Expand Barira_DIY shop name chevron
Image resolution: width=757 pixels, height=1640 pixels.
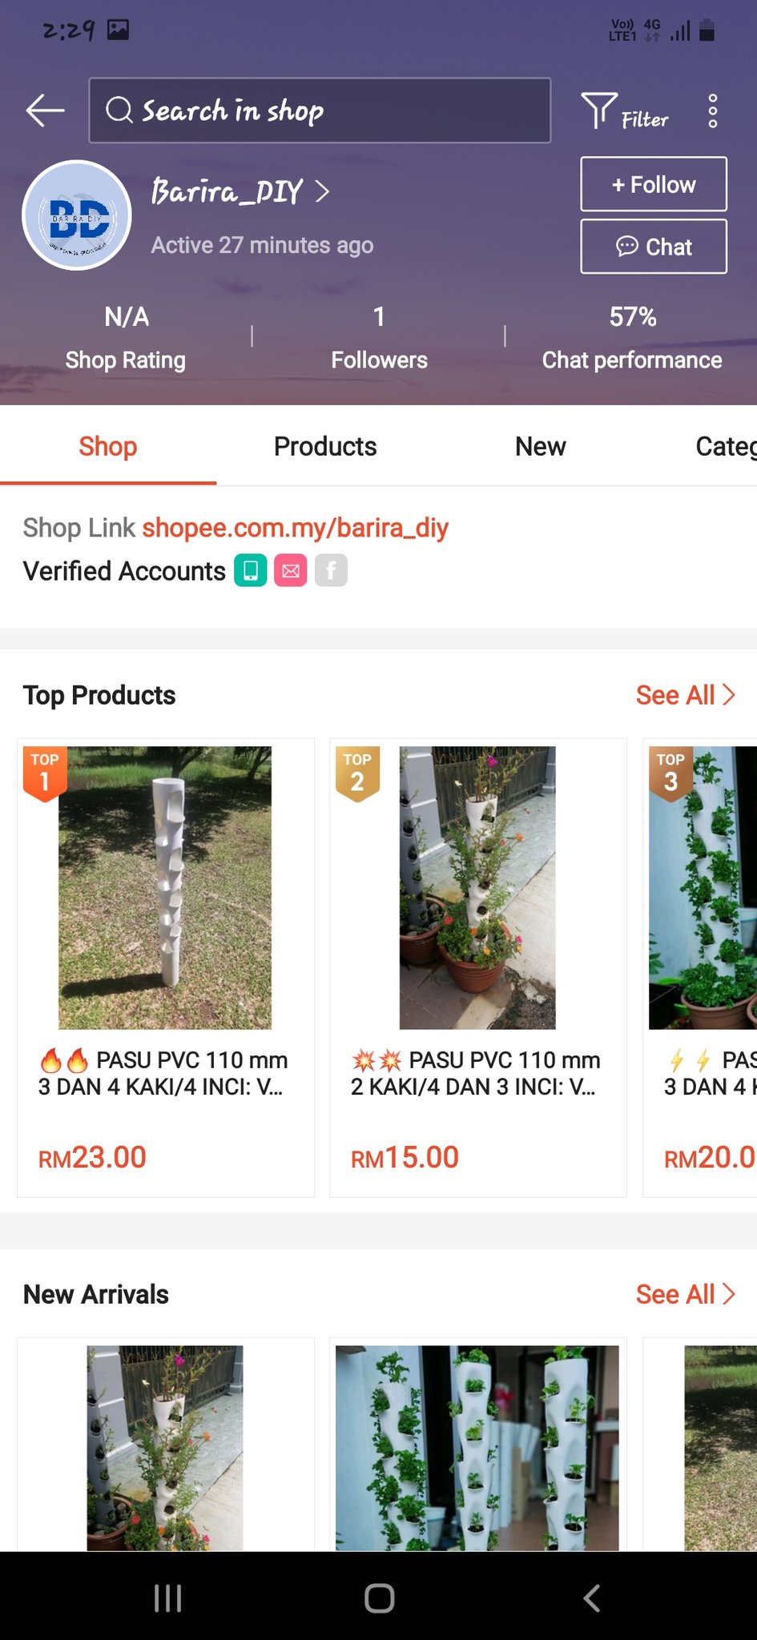(x=322, y=191)
